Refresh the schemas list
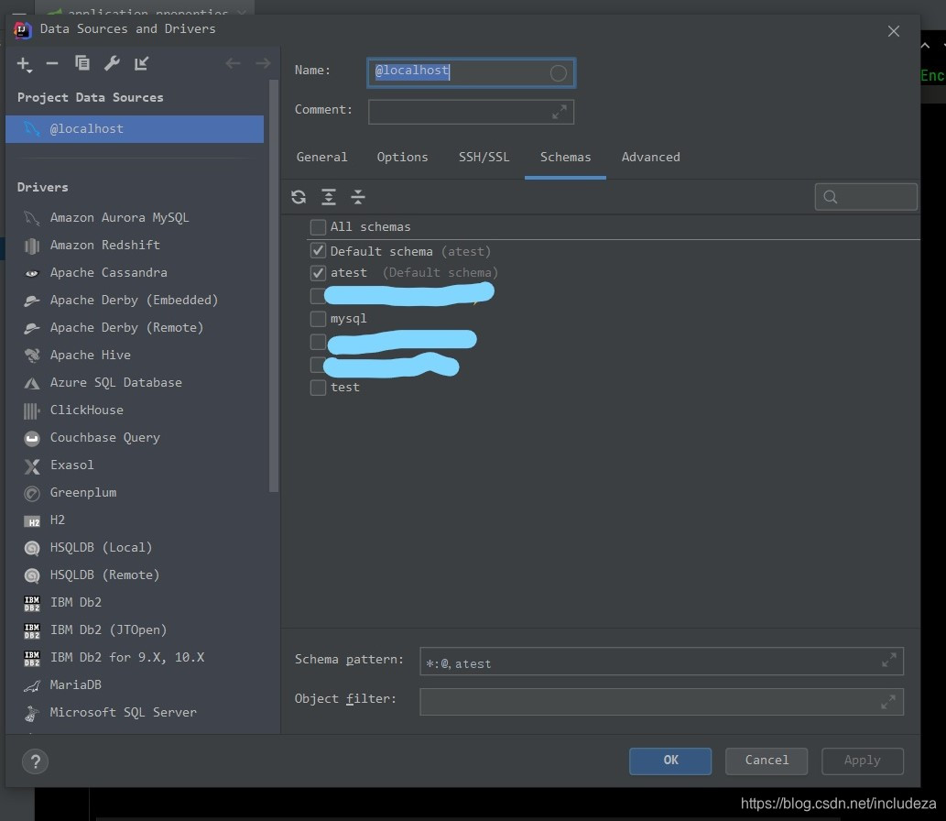 click(x=299, y=197)
